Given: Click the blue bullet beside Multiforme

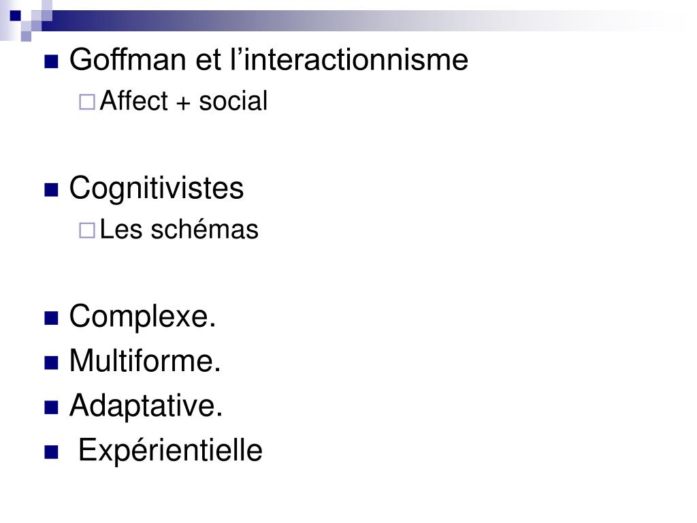Looking at the screenshot, I should (x=51, y=363).
